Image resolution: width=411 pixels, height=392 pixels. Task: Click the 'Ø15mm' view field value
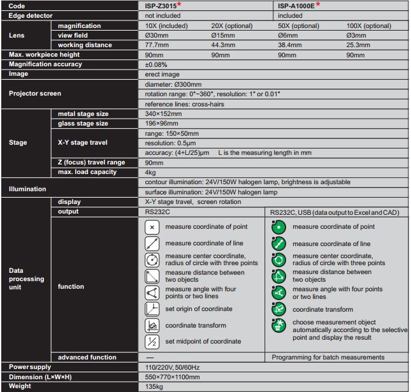click(x=223, y=36)
